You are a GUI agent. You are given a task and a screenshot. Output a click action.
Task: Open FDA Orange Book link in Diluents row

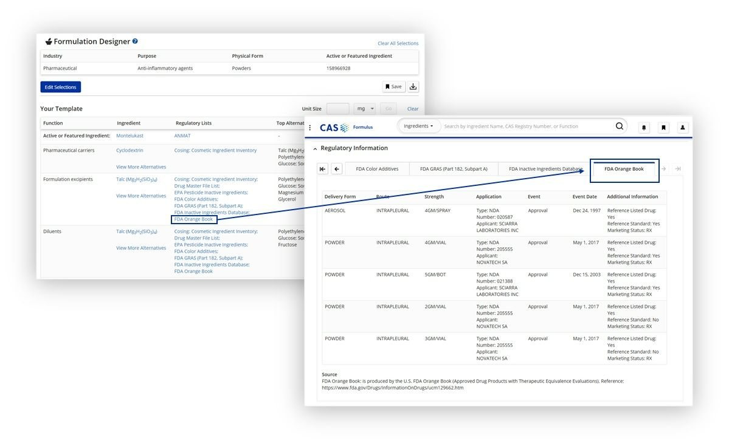[x=193, y=272]
